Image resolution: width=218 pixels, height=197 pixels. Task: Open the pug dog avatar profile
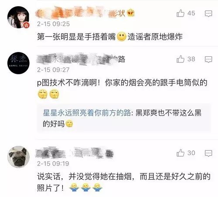click(x=18, y=157)
